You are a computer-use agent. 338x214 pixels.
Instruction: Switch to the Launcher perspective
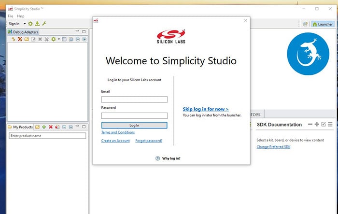[x=323, y=24]
